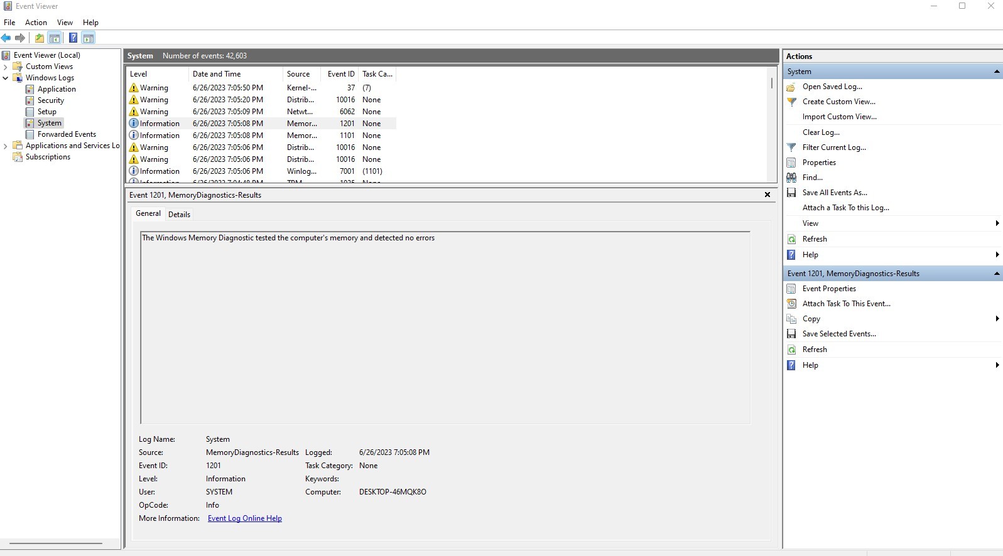The image size is (1003, 556).
Task: Click warning icon of Event ID 37 row
Action: pos(134,88)
